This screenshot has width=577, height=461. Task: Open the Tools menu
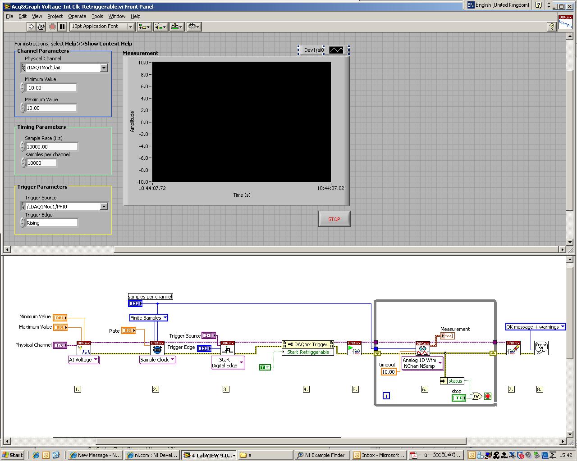click(97, 16)
